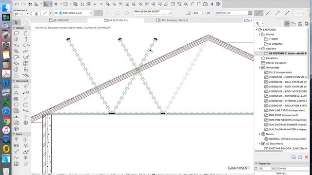Switch to the 05 SECTION 01 tab
This screenshot has width=312, height=175.
click(x=116, y=20)
